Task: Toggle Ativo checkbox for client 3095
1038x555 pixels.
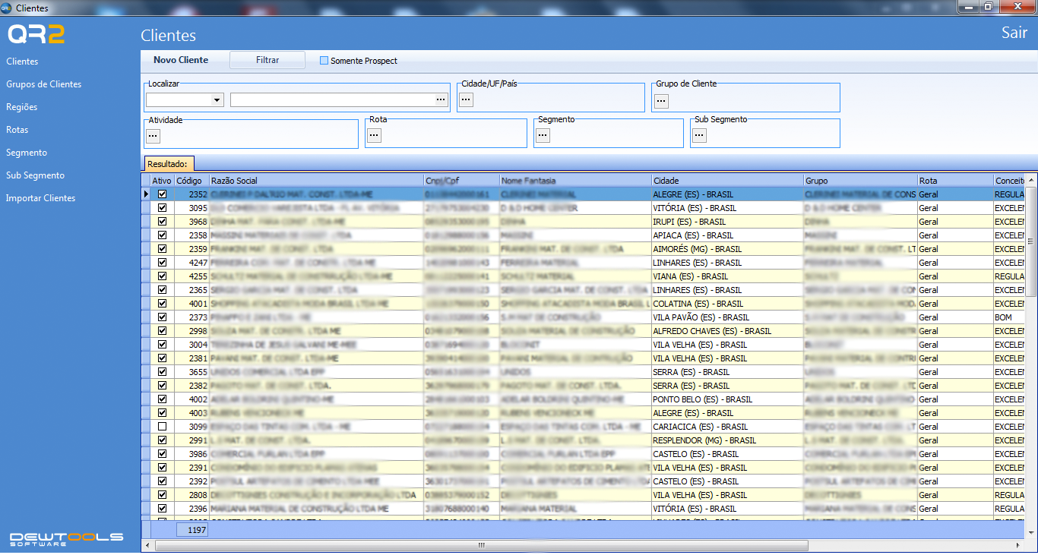Action: (x=162, y=208)
